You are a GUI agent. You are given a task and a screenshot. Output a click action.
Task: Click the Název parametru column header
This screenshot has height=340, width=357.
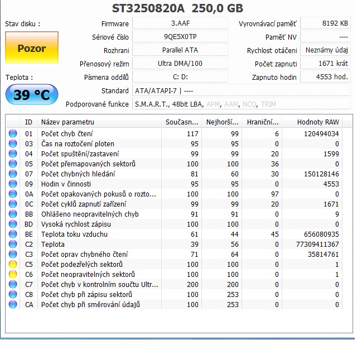99,122
